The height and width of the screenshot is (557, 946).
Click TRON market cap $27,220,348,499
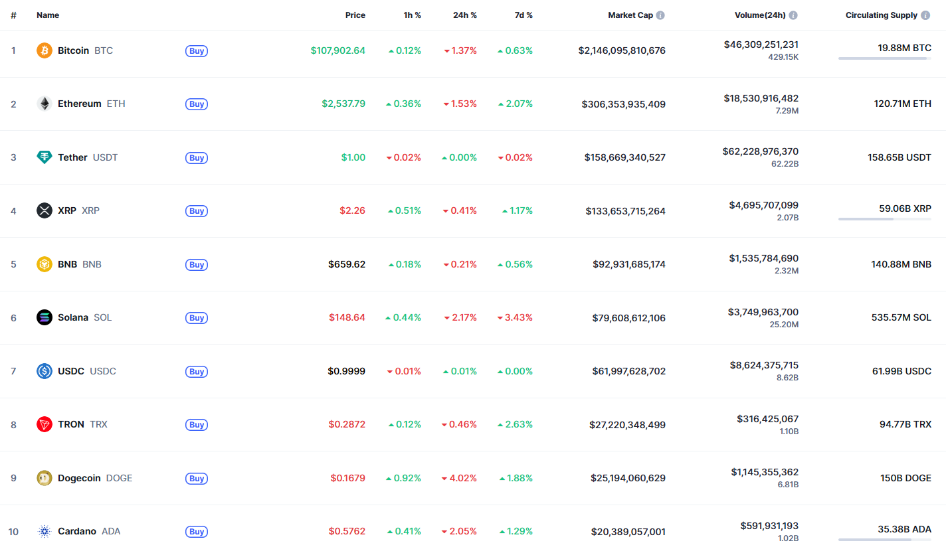tap(628, 425)
